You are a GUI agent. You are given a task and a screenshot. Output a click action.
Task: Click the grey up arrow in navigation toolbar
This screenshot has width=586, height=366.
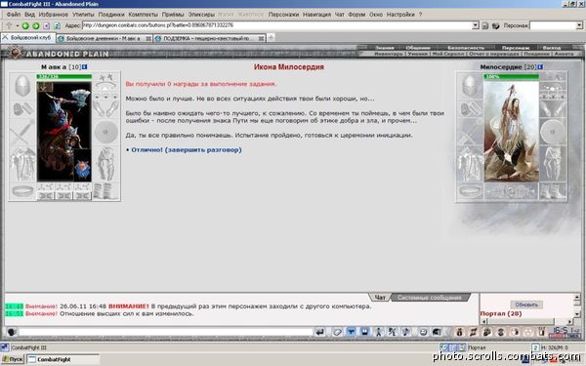tap(9, 25)
